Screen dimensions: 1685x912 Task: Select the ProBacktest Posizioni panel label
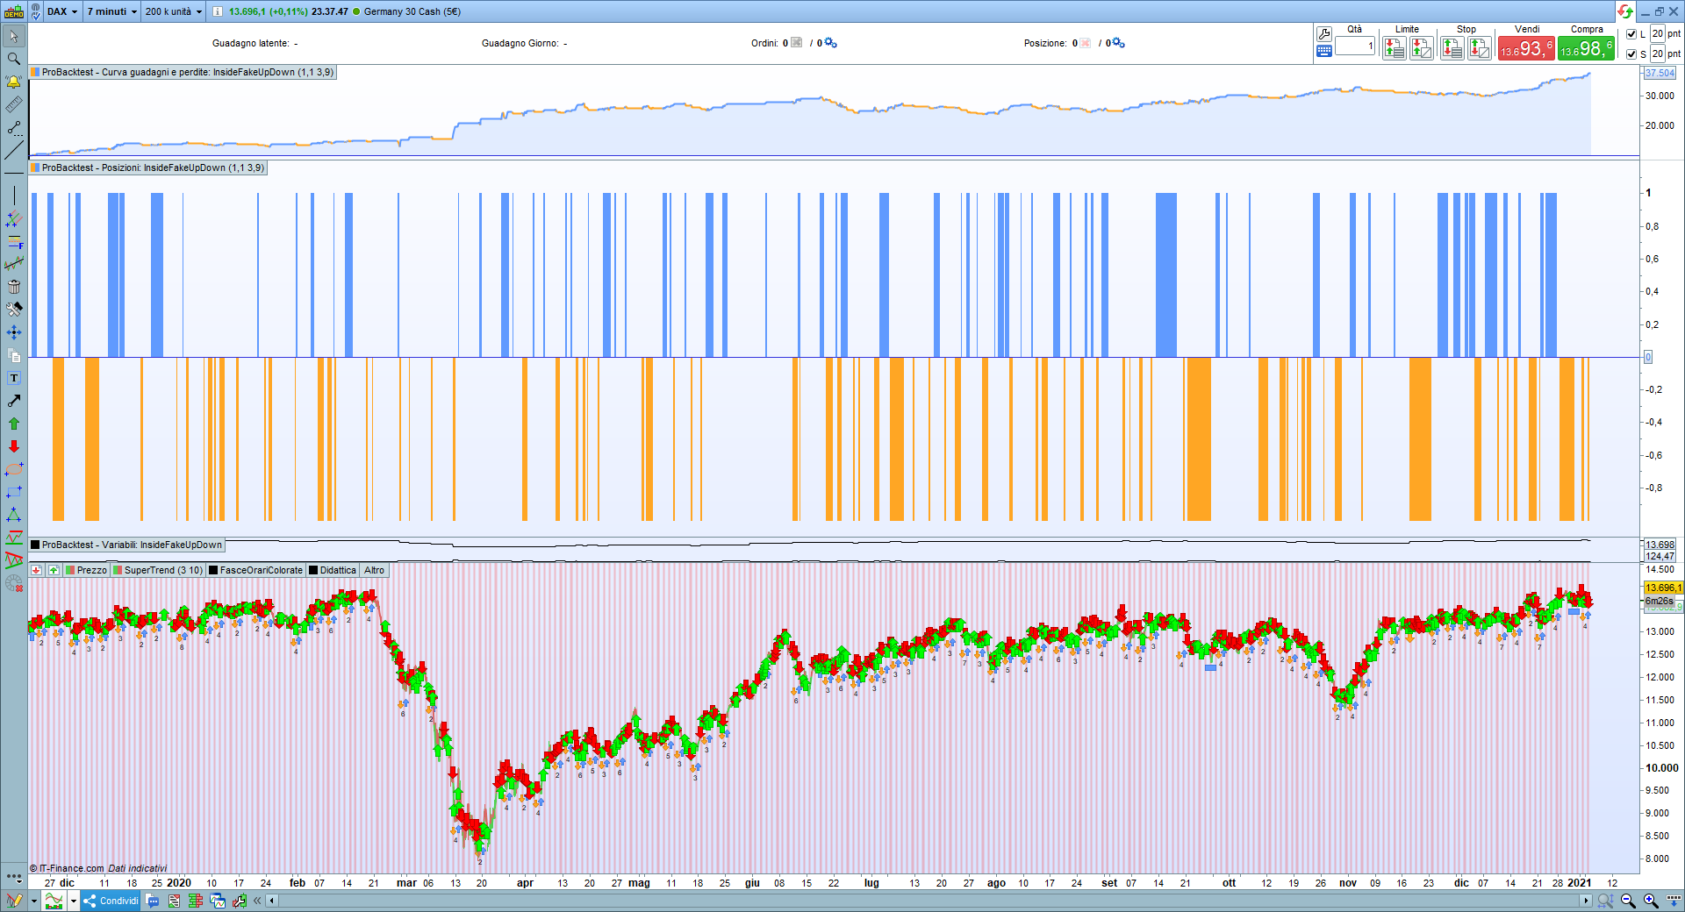coord(147,167)
